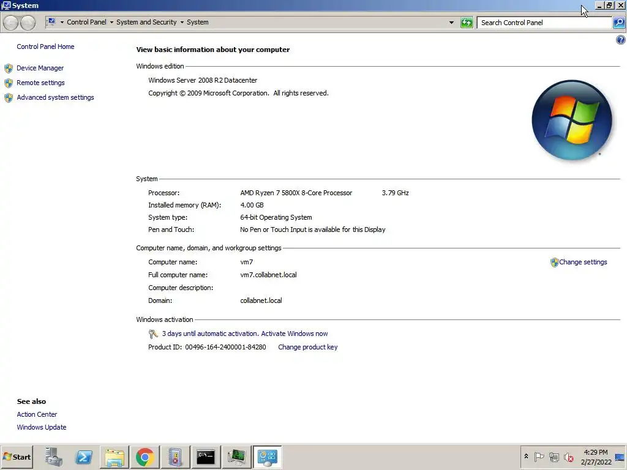
Task: Click the 4.00 GB memory value
Action: tap(252, 205)
